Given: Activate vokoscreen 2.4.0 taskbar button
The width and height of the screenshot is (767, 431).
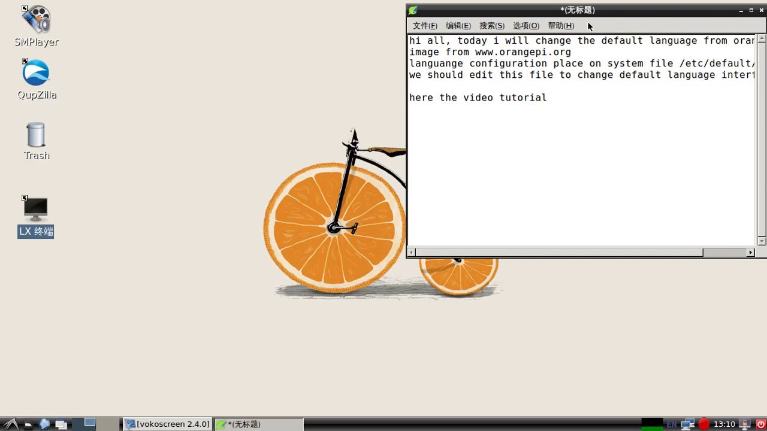Looking at the screenshot, I should click(x=168, y=424).
